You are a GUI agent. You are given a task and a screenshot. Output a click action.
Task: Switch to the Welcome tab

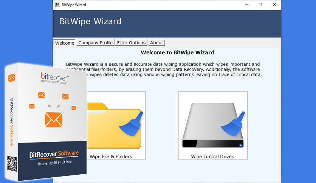point(65,43)
